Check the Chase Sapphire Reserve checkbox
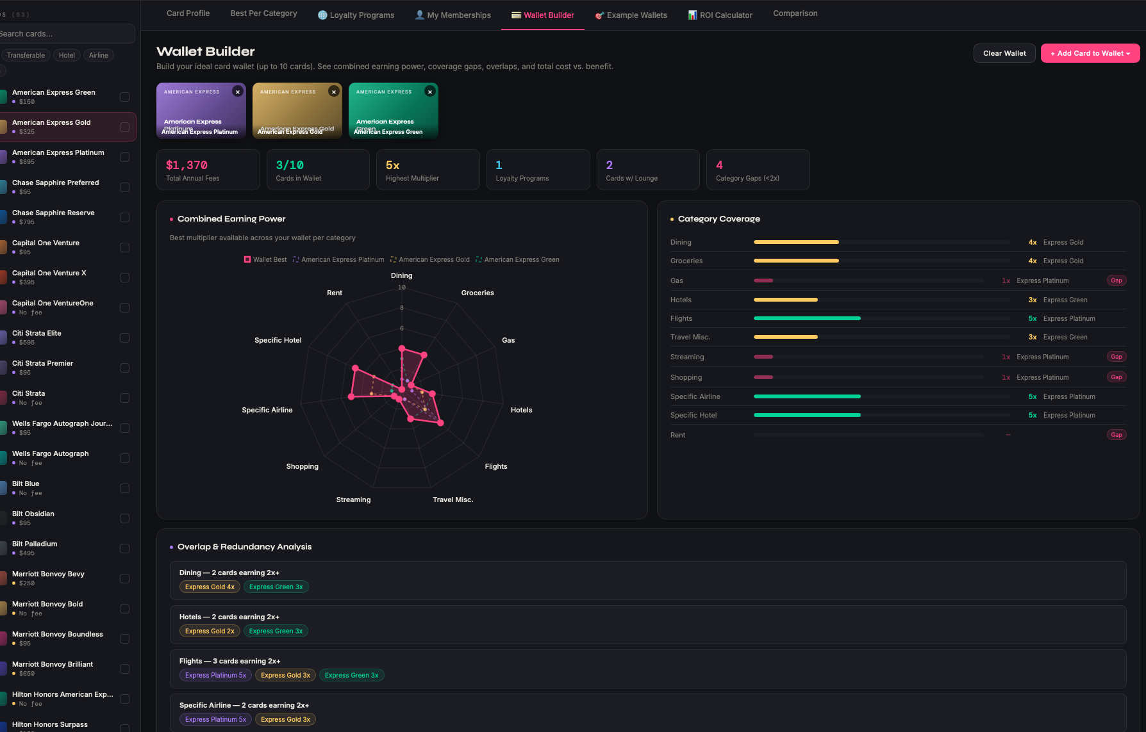 [x=124, y=217]
